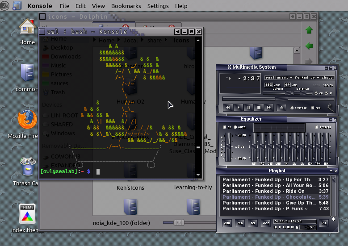
Task: Click the XMMS play button
Action: [x=239, y=108]
